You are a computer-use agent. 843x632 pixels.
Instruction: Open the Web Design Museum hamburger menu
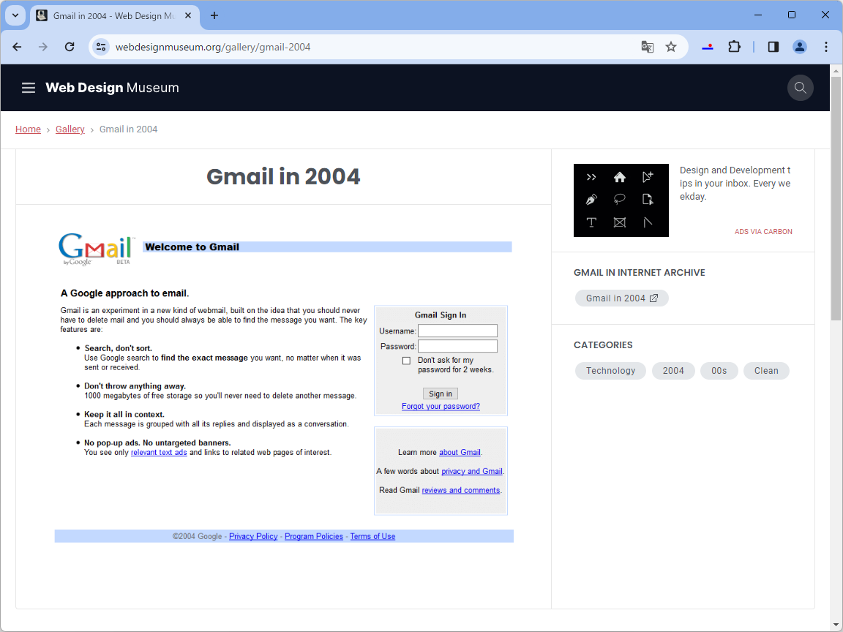[x=28, y=87]
